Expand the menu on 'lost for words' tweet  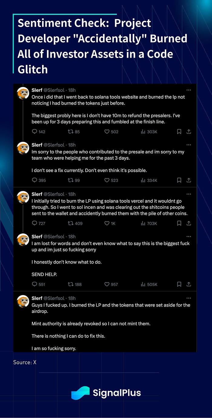(189, 236)
